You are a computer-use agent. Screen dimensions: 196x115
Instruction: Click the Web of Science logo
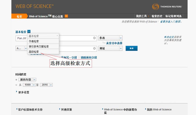34,6
